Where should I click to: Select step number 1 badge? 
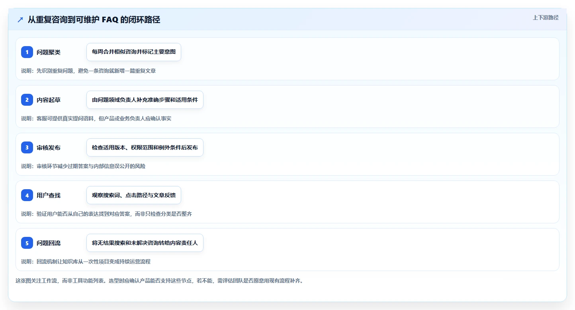(x=27, y=52)
